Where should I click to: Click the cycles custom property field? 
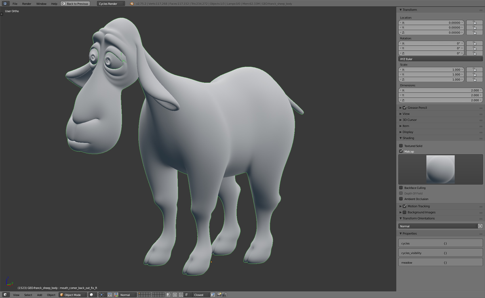click(441, 243)
